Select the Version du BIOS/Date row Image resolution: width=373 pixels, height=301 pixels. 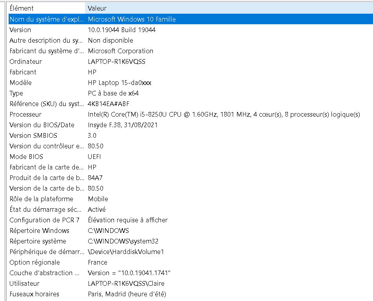pyautogui.click(x=190, y=125)
